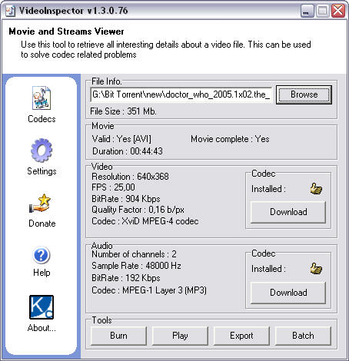Screen dimensions: 349x361
Task: Click the 'Duration : 00:44:43' text
Action: click(128, 151)
